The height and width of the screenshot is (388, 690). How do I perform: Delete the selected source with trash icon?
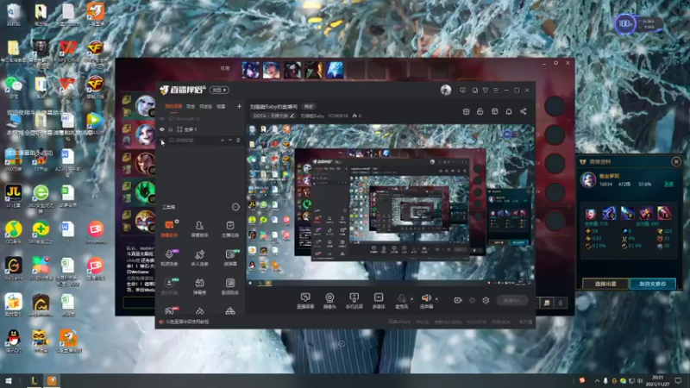[x=238, y=141]
